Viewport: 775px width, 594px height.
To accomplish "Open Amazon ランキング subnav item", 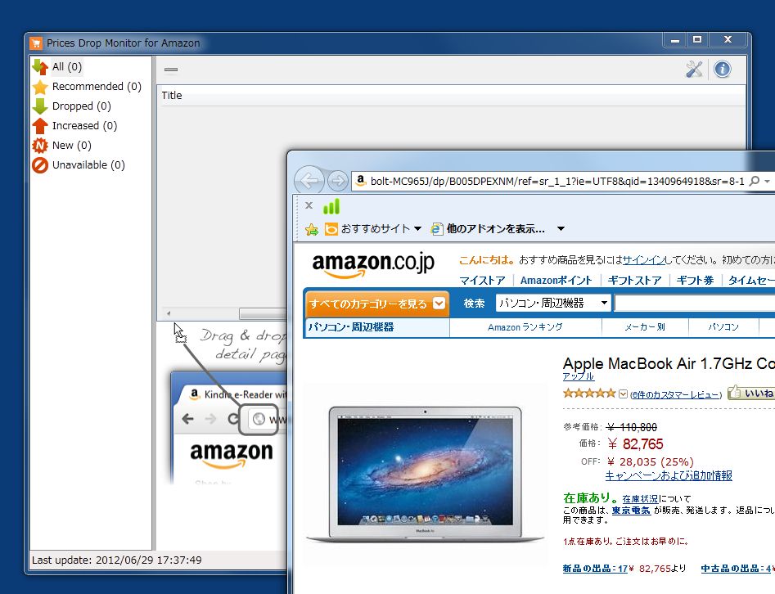I will [x=525, y=327].
